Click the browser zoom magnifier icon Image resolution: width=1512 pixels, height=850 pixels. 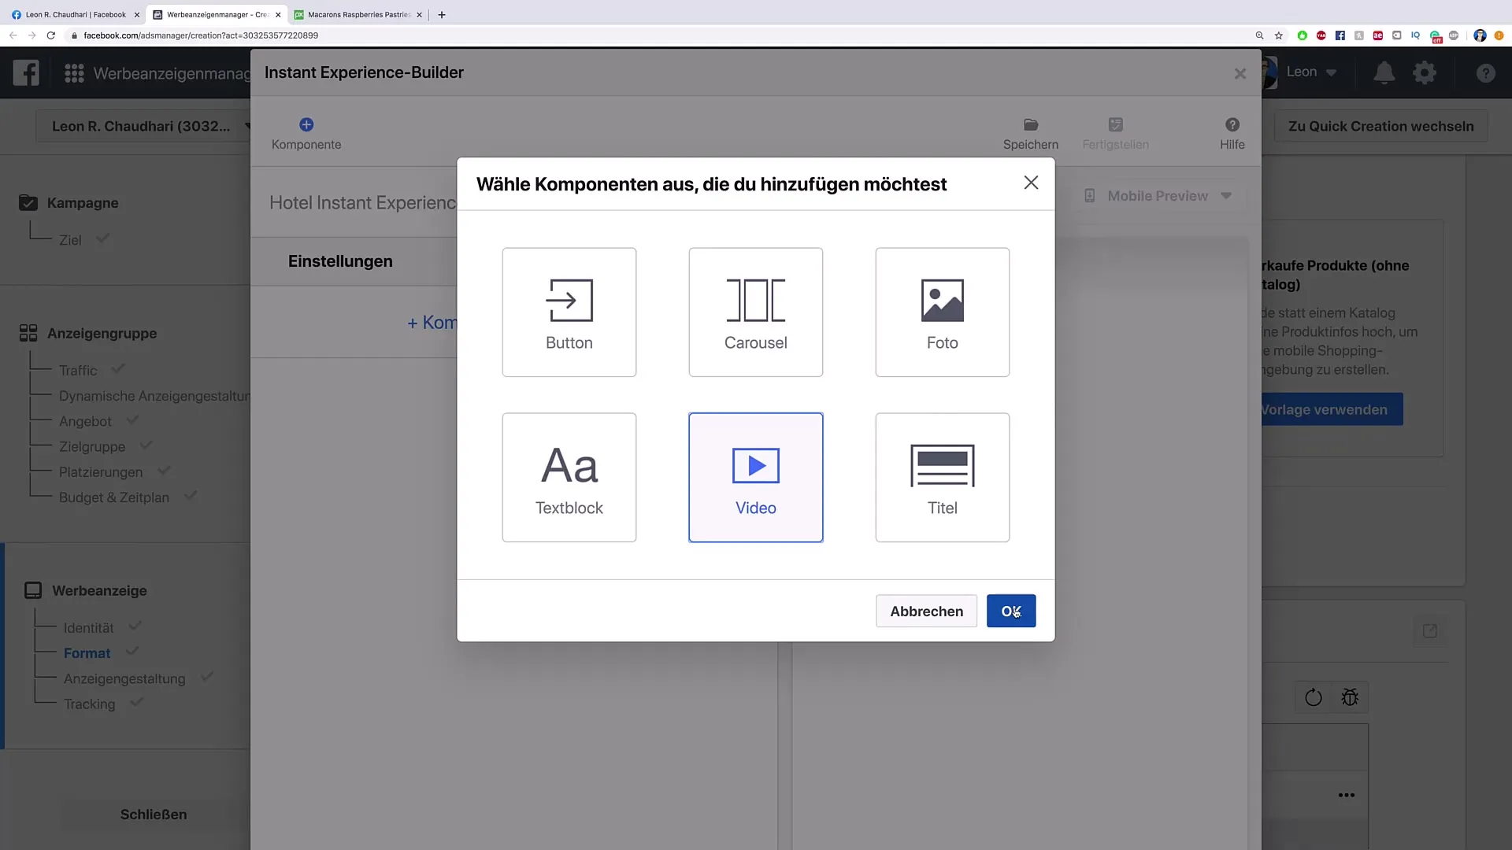1259,35
